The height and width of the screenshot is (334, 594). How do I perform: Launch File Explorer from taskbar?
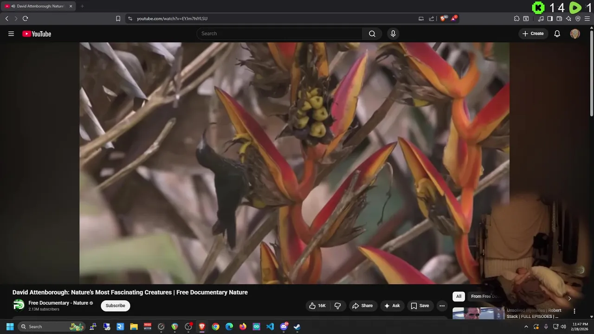[134, 327]
